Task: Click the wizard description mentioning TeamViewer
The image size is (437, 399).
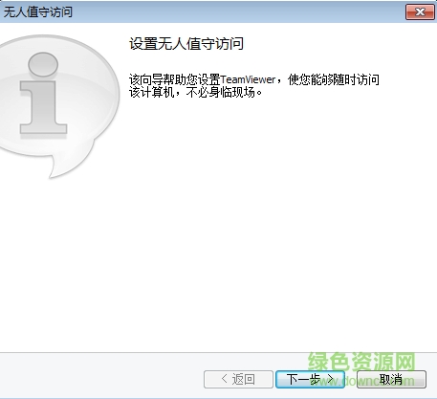Action: tap(254, 86)
